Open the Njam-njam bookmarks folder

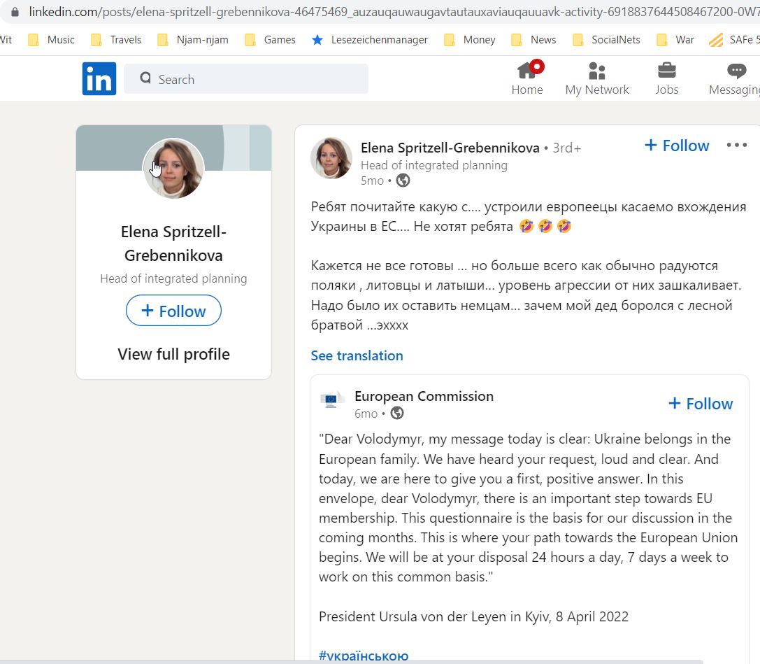click(x=193, y=40)
